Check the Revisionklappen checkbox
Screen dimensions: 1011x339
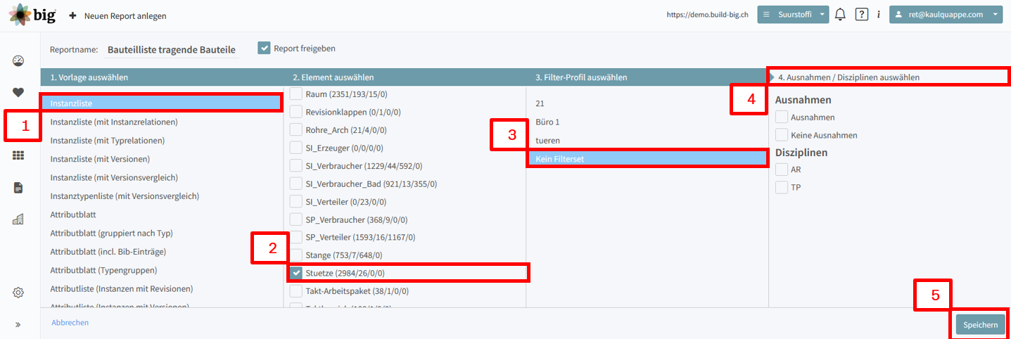click(x=296, y=112)
